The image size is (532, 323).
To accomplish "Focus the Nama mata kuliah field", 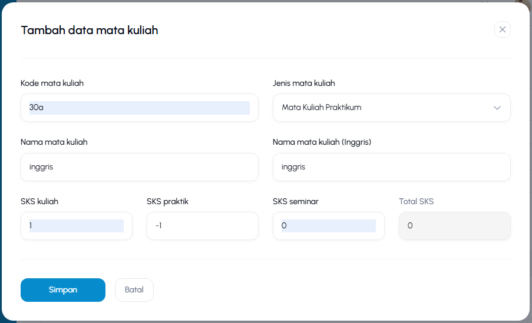I will click(x=140, y=167).
